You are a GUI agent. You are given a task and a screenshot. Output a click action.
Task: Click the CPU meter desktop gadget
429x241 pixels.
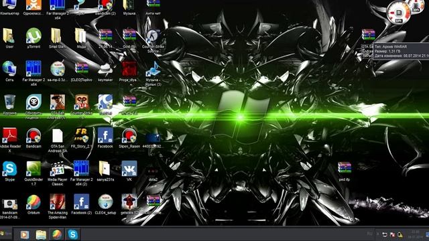click(x=399, y=12)
